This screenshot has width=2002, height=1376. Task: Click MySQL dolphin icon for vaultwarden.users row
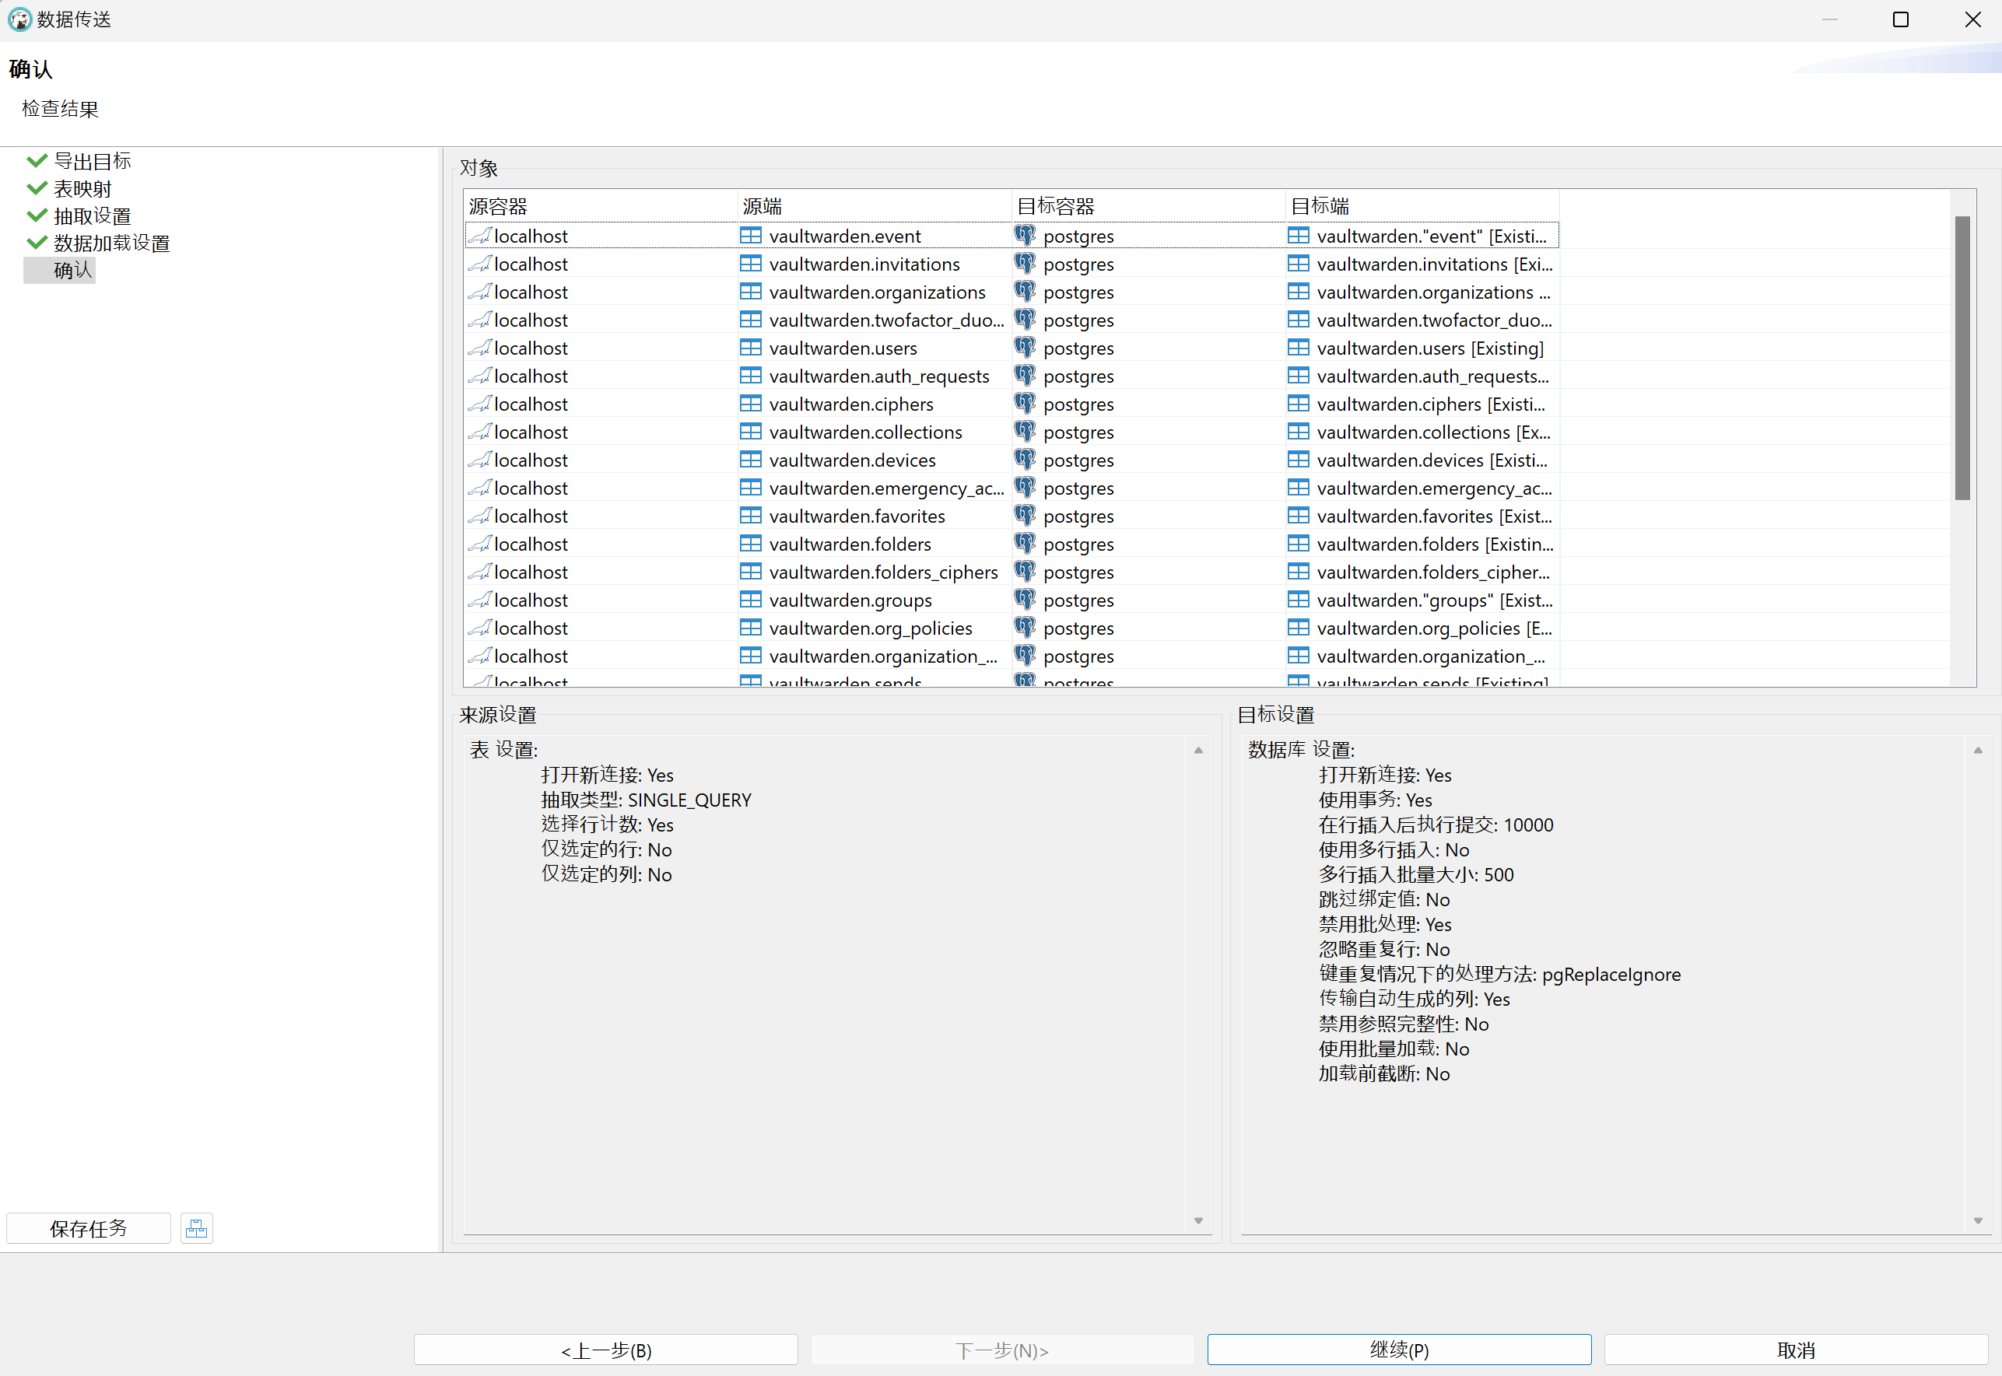[480, 348]
